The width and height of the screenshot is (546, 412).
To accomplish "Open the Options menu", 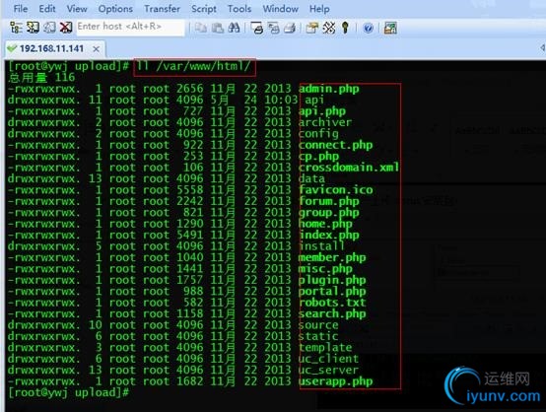I will coord(115,9).
